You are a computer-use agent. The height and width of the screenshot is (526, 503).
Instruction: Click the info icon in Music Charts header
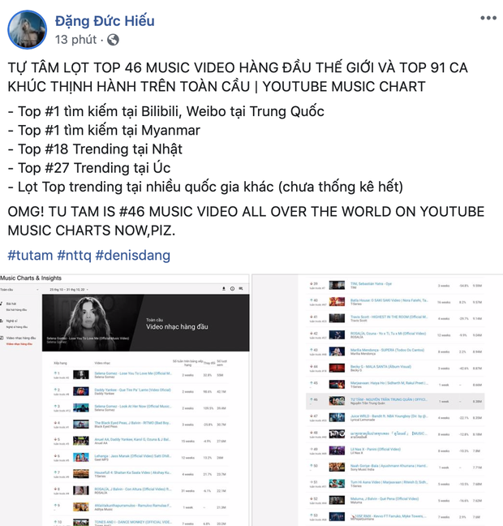point(232,289)
